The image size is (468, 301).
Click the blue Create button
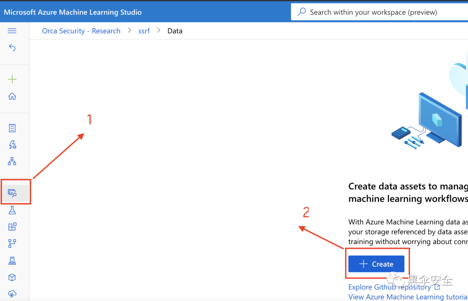377,264
